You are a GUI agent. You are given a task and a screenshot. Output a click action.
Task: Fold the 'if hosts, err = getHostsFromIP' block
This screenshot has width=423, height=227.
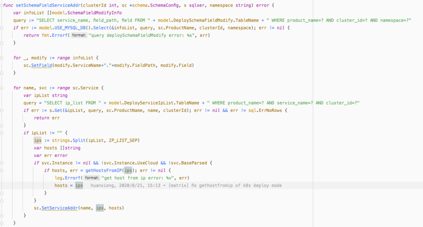[2, 170]
